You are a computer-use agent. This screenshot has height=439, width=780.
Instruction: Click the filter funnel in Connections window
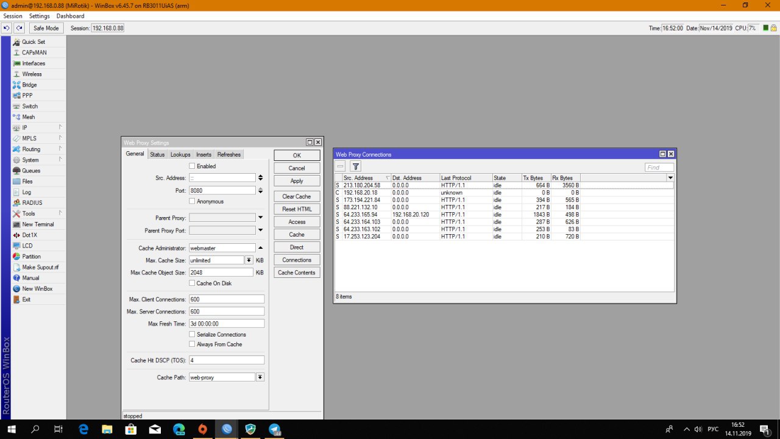tap(356, 166)
